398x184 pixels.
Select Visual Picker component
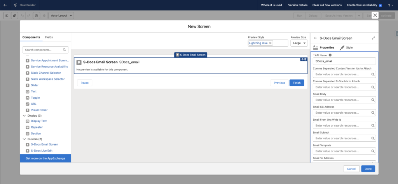click(39, 110)
